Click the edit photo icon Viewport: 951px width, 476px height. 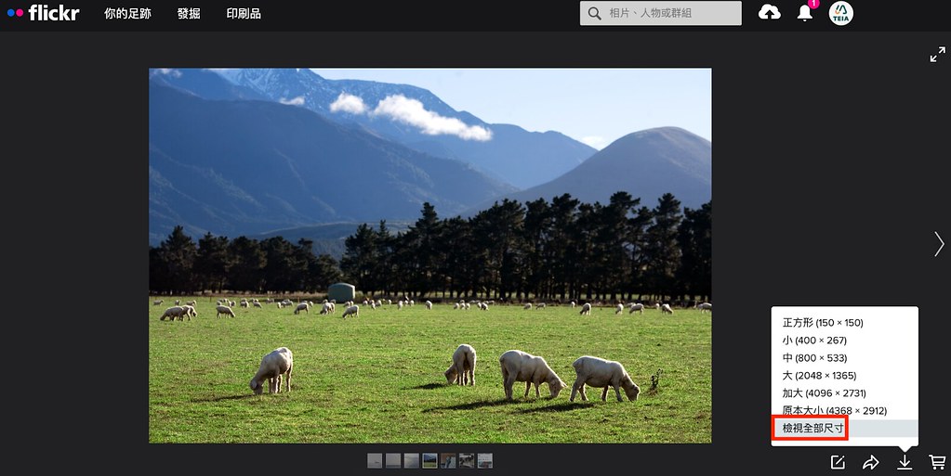[838, 462]
